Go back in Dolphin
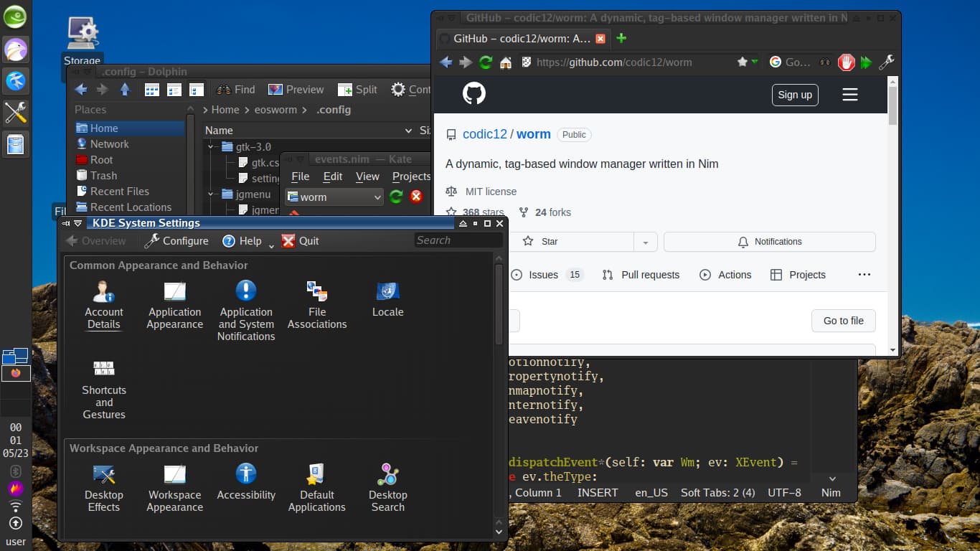The image size is (980, 551). click(x=81, y=90)
